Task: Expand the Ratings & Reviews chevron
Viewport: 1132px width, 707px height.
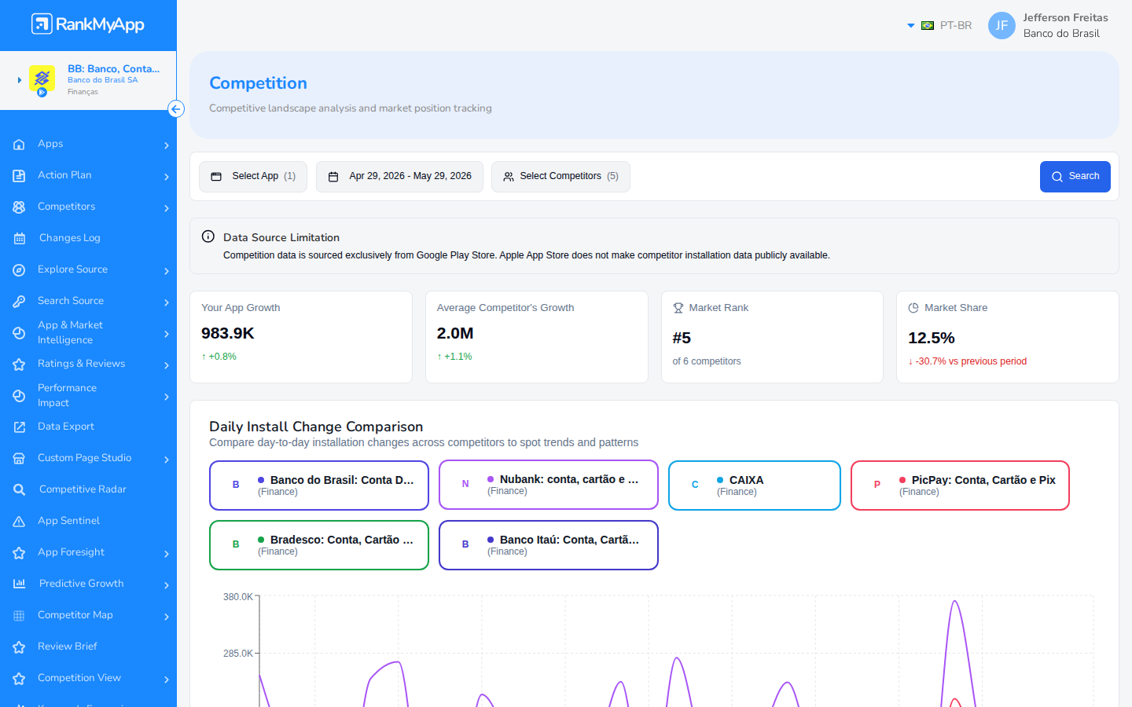Action: [x=167, y=365]
